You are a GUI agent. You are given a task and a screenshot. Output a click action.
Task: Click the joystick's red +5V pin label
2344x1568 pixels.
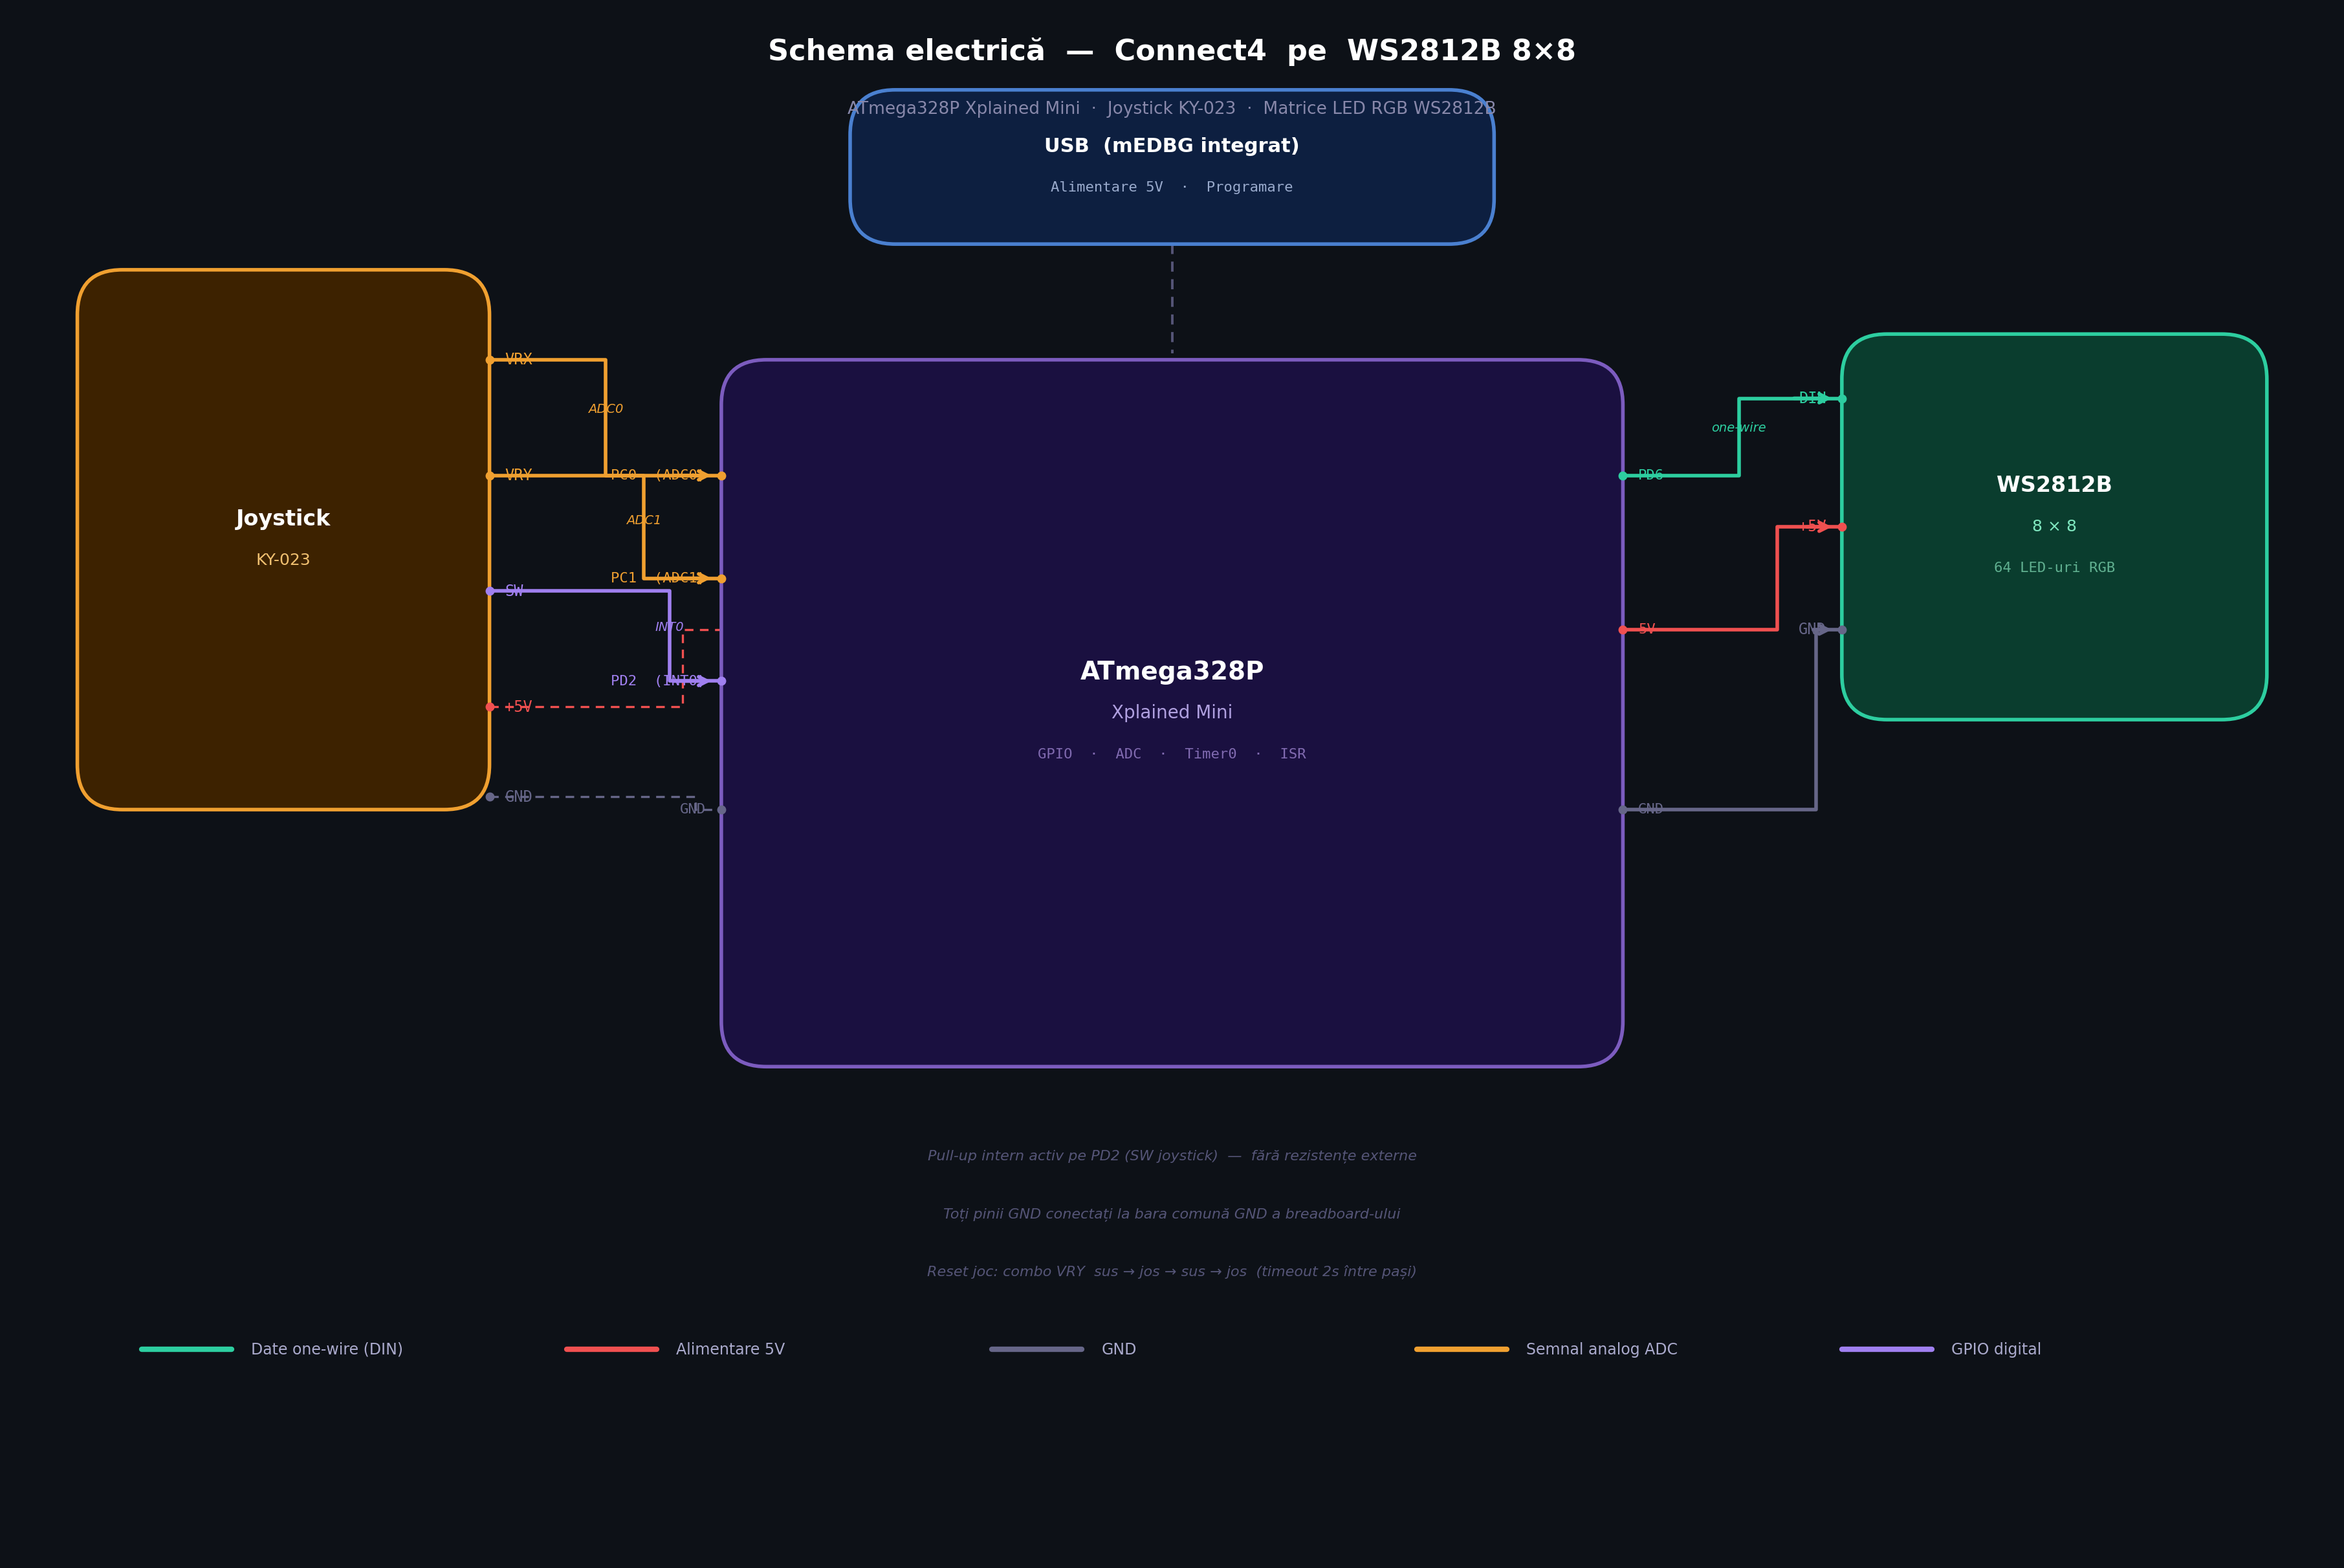tap(518, 707)
